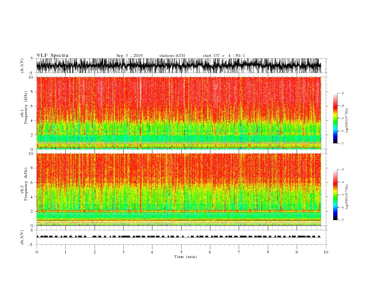Click the ch.2 PSD color scale bar
The width and height of the screenshot is (367, 283).
pyautogui.click(x=335, y=195)
